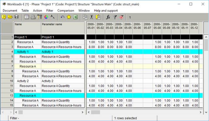
Task: Open the Comparison menu
Action: (66, 10)
